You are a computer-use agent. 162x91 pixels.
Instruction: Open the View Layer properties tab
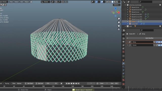click(124, 45)
